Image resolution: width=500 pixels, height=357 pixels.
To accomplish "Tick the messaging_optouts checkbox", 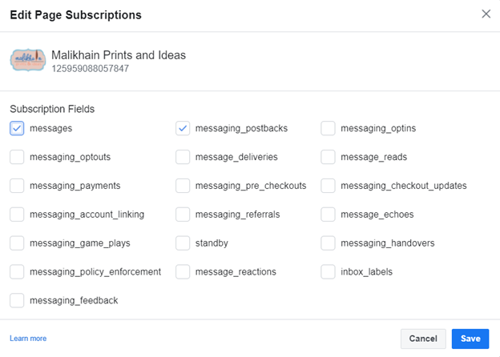I will [x=17, y=157].
